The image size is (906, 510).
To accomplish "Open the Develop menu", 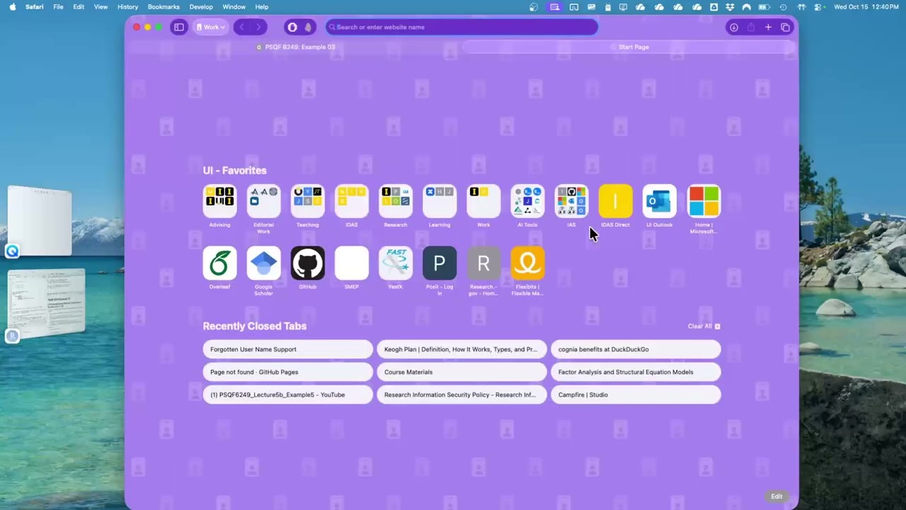I will (x=201, y=7).
